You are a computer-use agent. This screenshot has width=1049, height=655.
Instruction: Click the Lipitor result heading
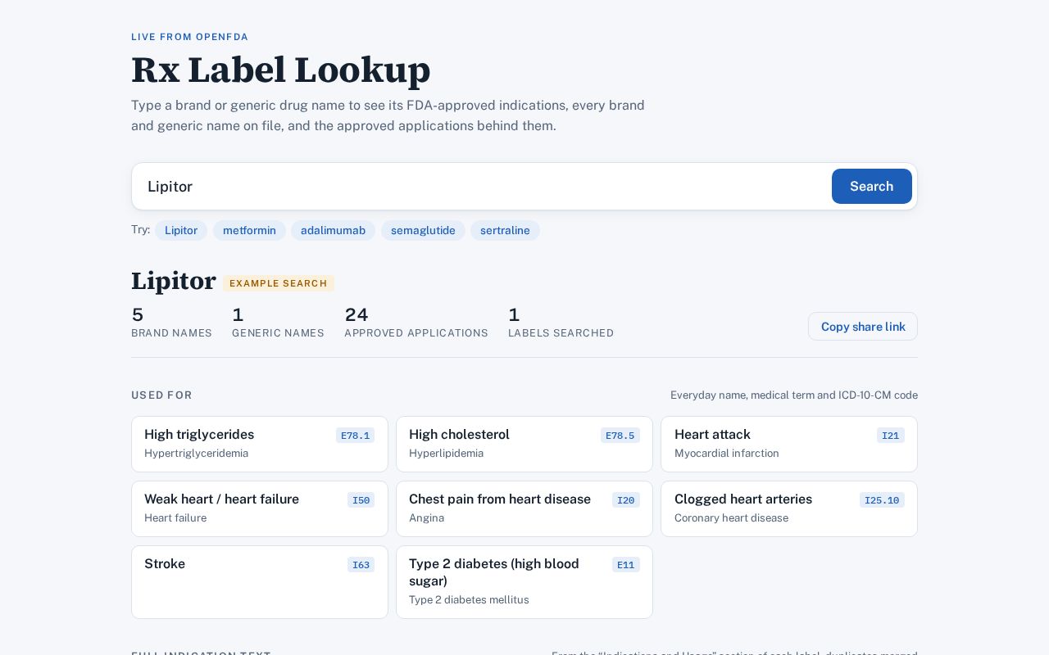pyautogui.click(x=174, y=281)
